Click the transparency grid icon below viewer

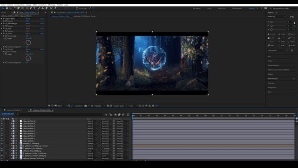(111, 106)
